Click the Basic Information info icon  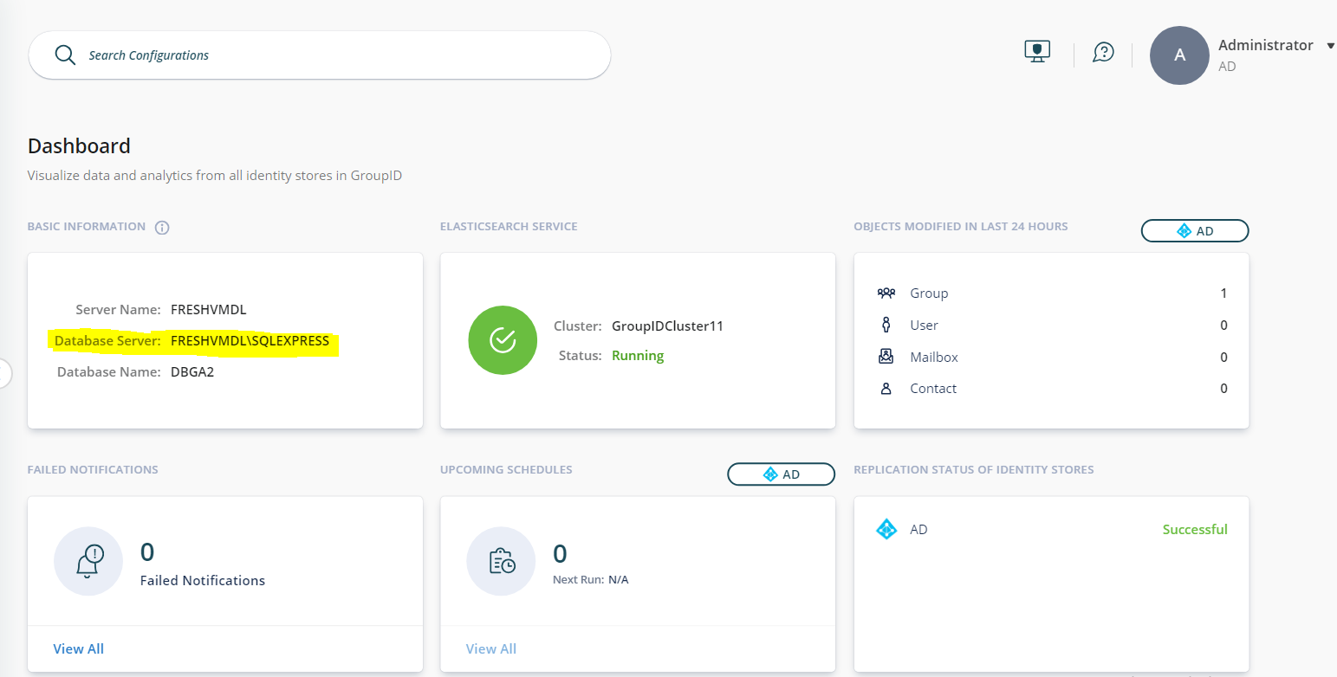162,228
